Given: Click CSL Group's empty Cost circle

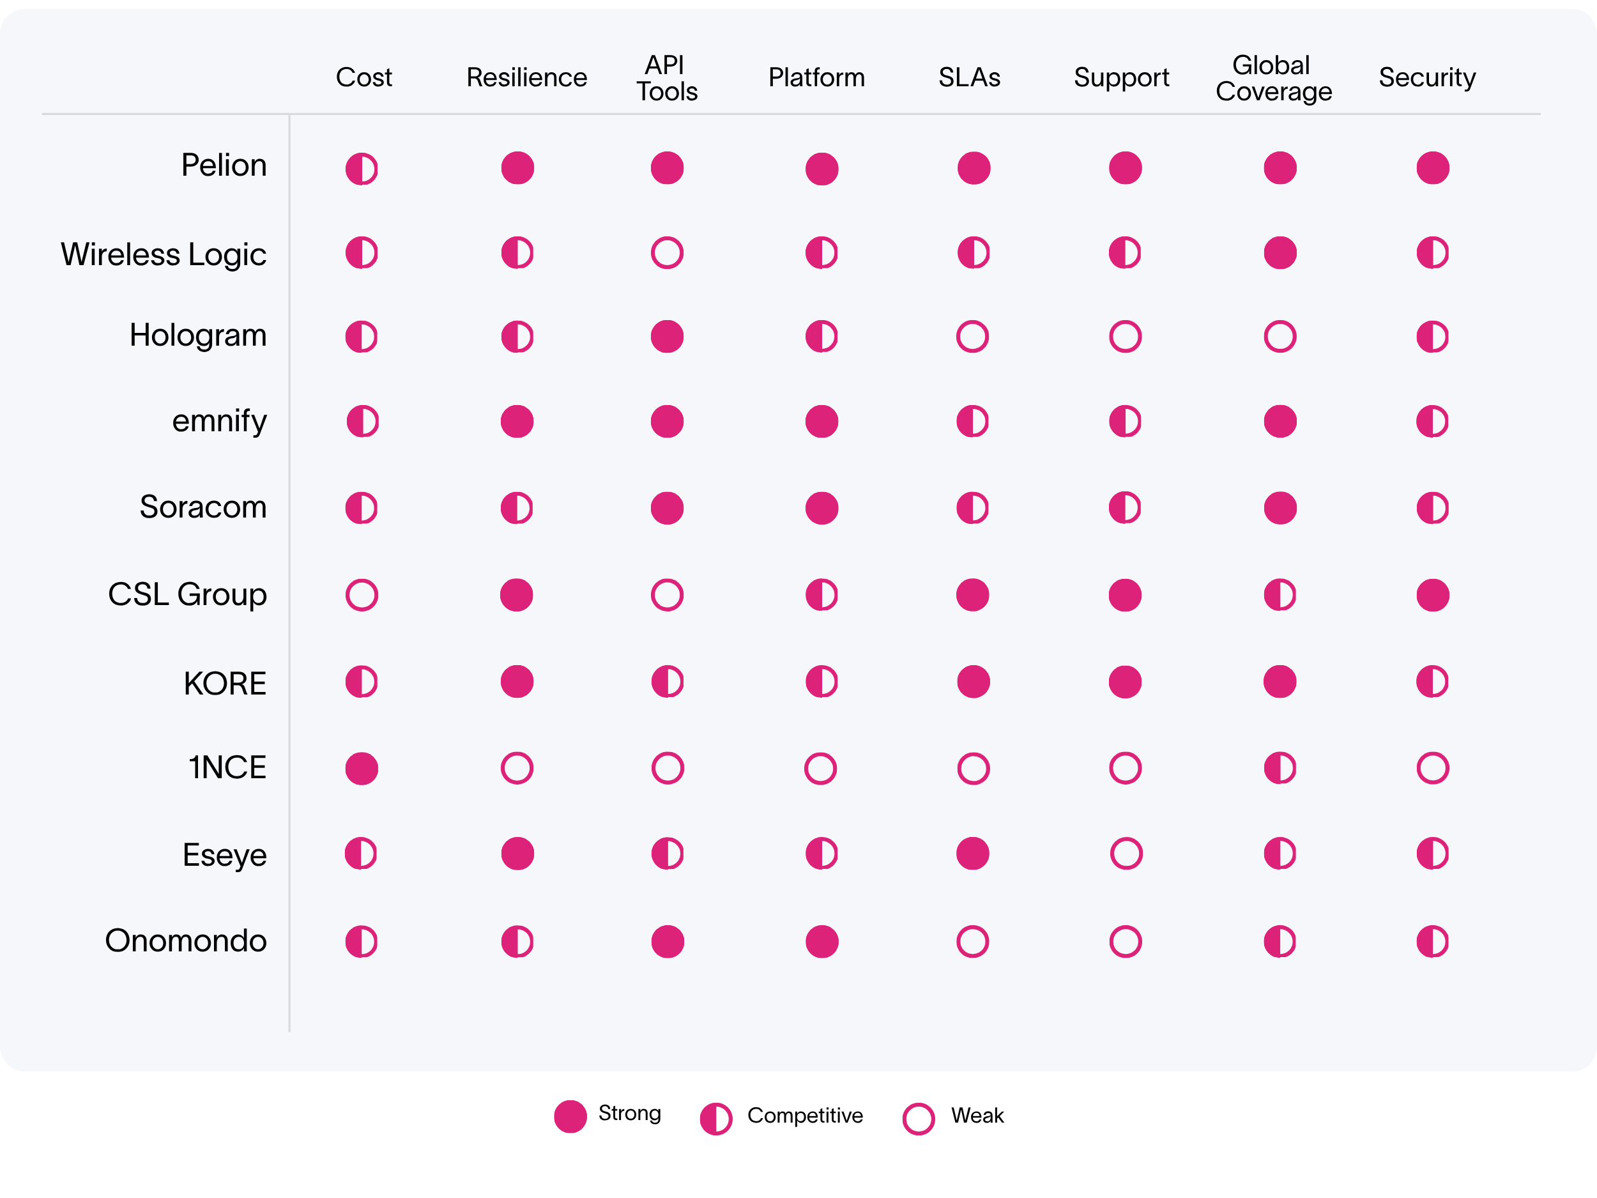Looking at the screenshot, I should point(362,595).
